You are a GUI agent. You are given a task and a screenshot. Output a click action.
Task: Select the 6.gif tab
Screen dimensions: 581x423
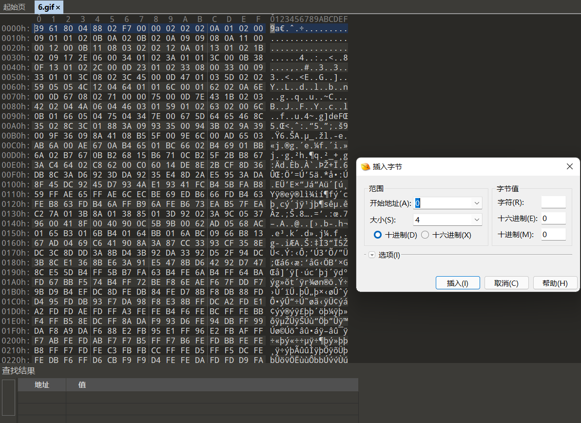(x=45, y=7)
